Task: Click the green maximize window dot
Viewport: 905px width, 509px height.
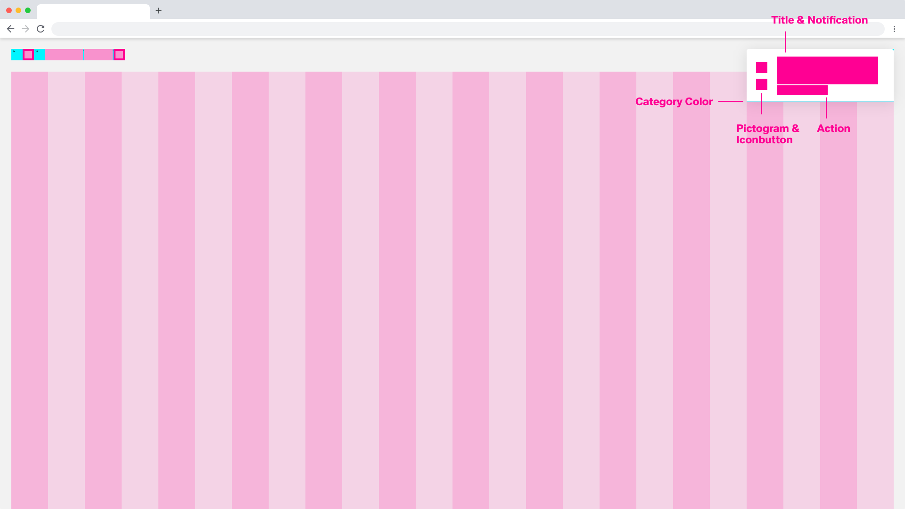Action: (28, 10)
